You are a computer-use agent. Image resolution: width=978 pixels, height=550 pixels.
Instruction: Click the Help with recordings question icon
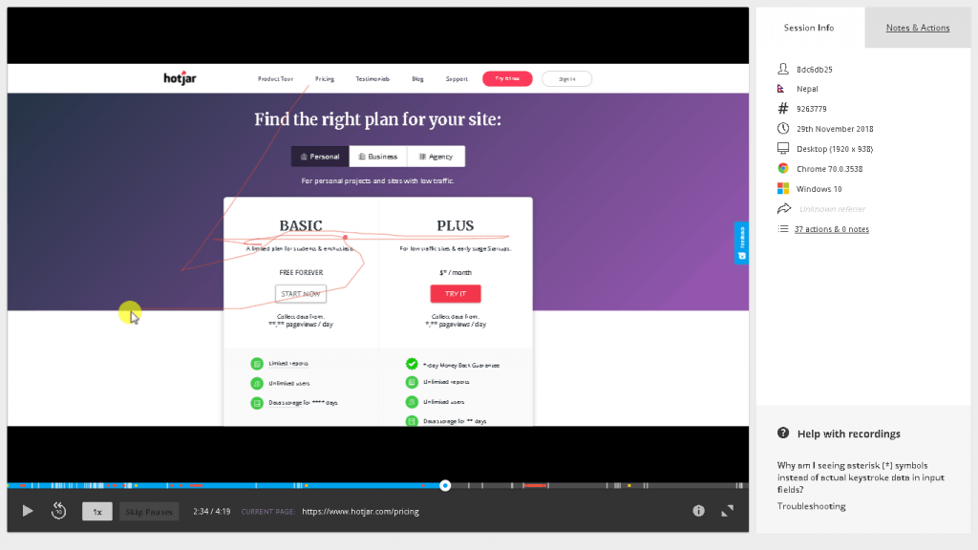pos(783,433)
